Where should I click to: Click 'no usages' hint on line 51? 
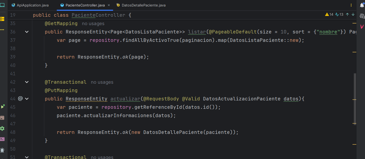pyautogui.click(x=102, y=157)
